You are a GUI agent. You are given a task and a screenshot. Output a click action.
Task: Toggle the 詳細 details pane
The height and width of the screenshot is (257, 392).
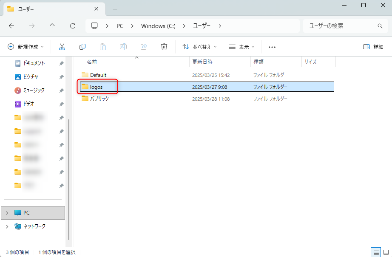point(373,47)
